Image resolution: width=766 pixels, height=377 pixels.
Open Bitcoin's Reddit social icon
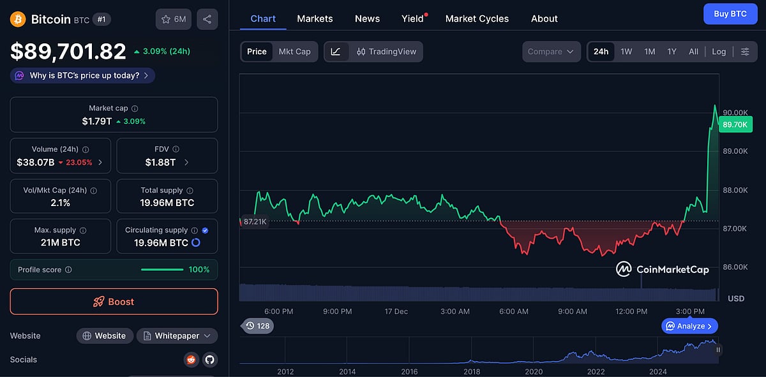[x=191, y=359]
